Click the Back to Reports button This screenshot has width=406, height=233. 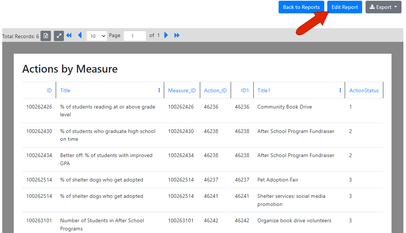(301, 7)
